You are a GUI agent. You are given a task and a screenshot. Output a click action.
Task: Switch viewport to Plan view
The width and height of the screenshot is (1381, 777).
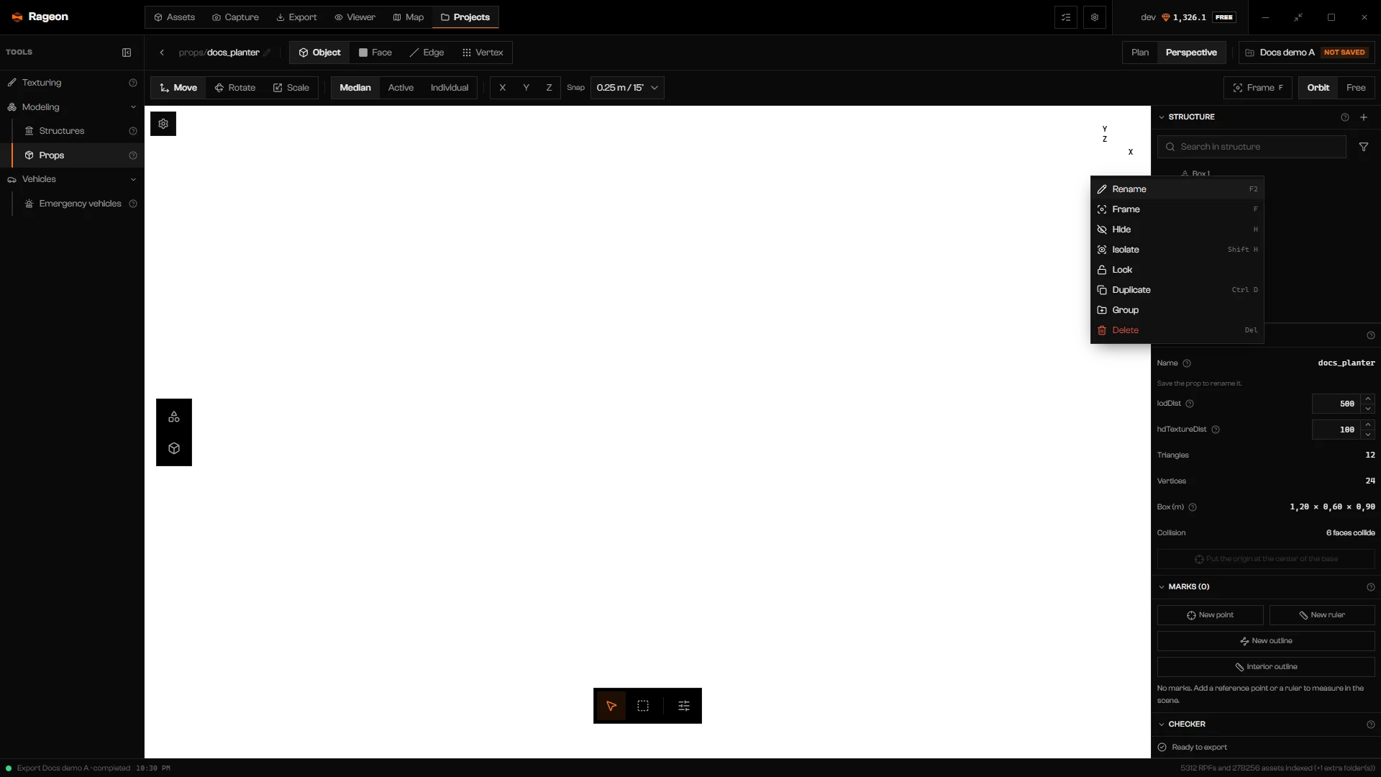tap(1140, 53)
